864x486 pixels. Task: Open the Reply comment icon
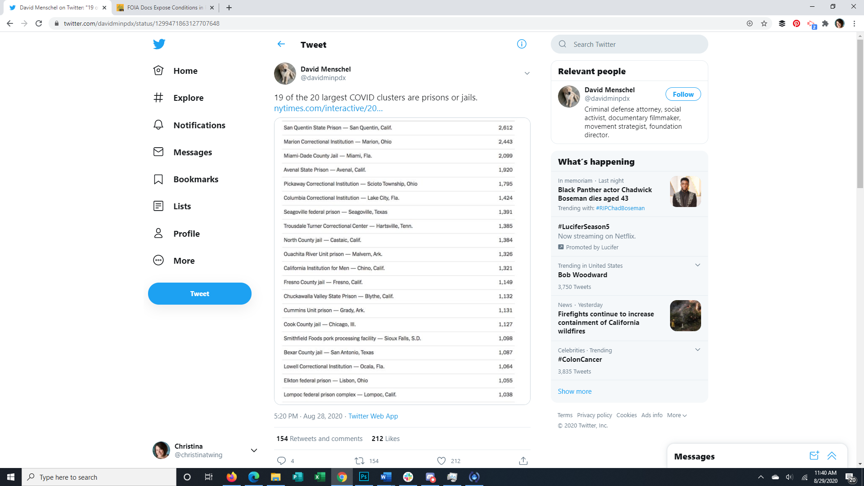(281, 460)
